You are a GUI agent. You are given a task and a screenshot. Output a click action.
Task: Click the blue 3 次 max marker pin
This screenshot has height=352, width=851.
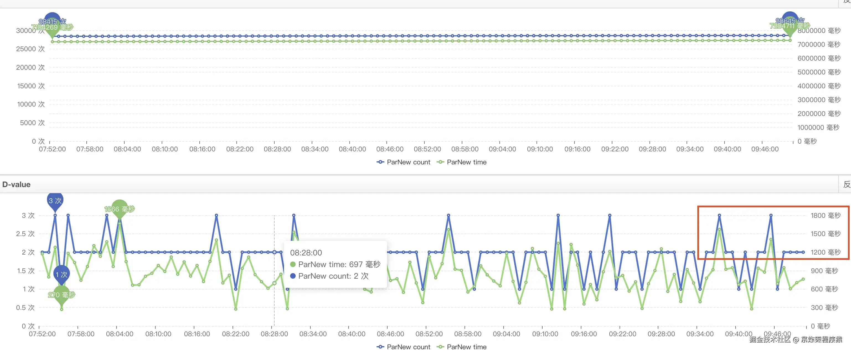(55, 200)
